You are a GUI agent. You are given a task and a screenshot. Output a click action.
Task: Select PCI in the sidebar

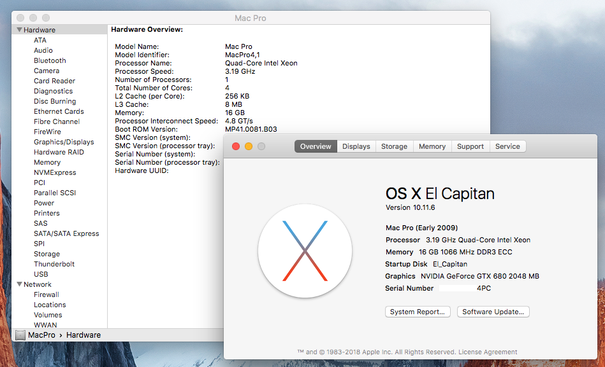[40, 183]
